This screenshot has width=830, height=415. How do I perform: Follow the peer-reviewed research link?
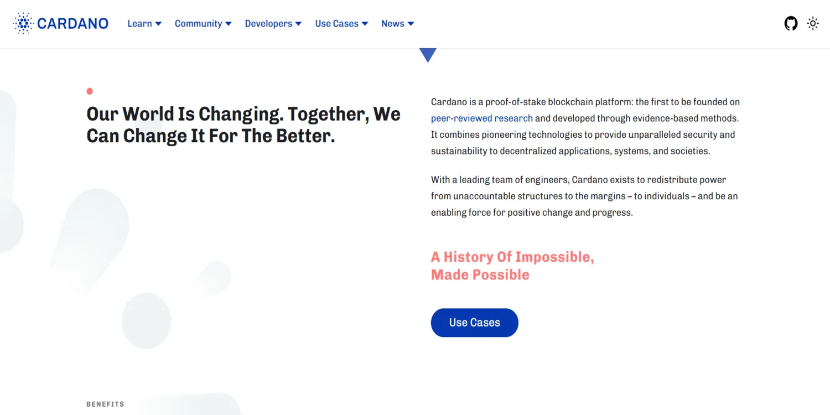[x=481, y=118]
